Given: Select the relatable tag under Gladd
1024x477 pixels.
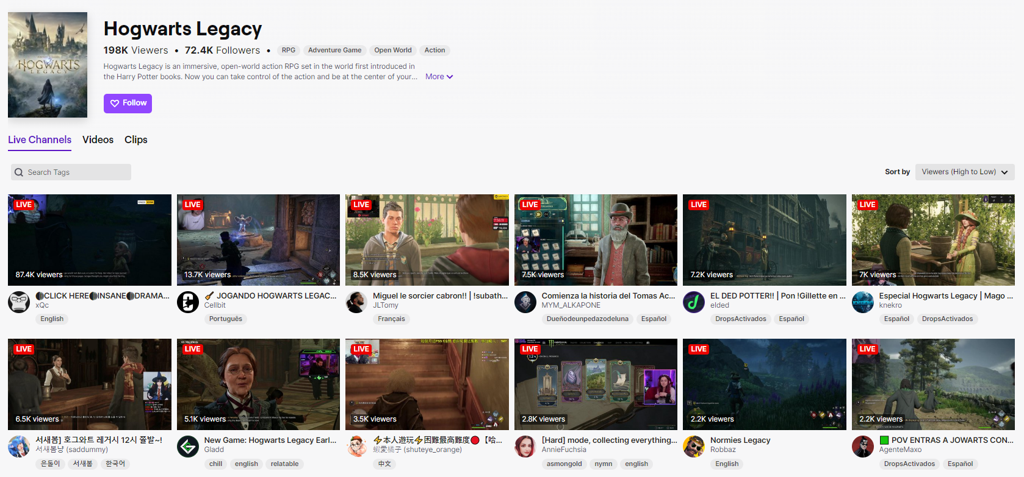Looking at the screenshot, I should coord(285,464).
